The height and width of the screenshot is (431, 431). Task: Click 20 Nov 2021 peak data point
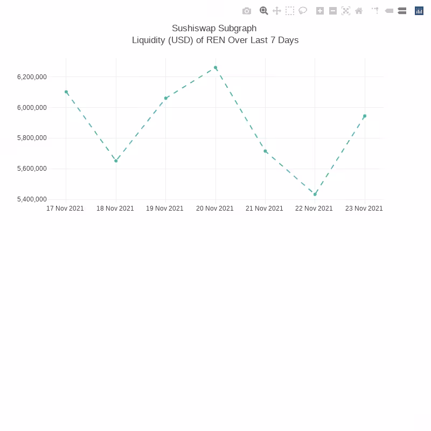click(x=215, y=68)
